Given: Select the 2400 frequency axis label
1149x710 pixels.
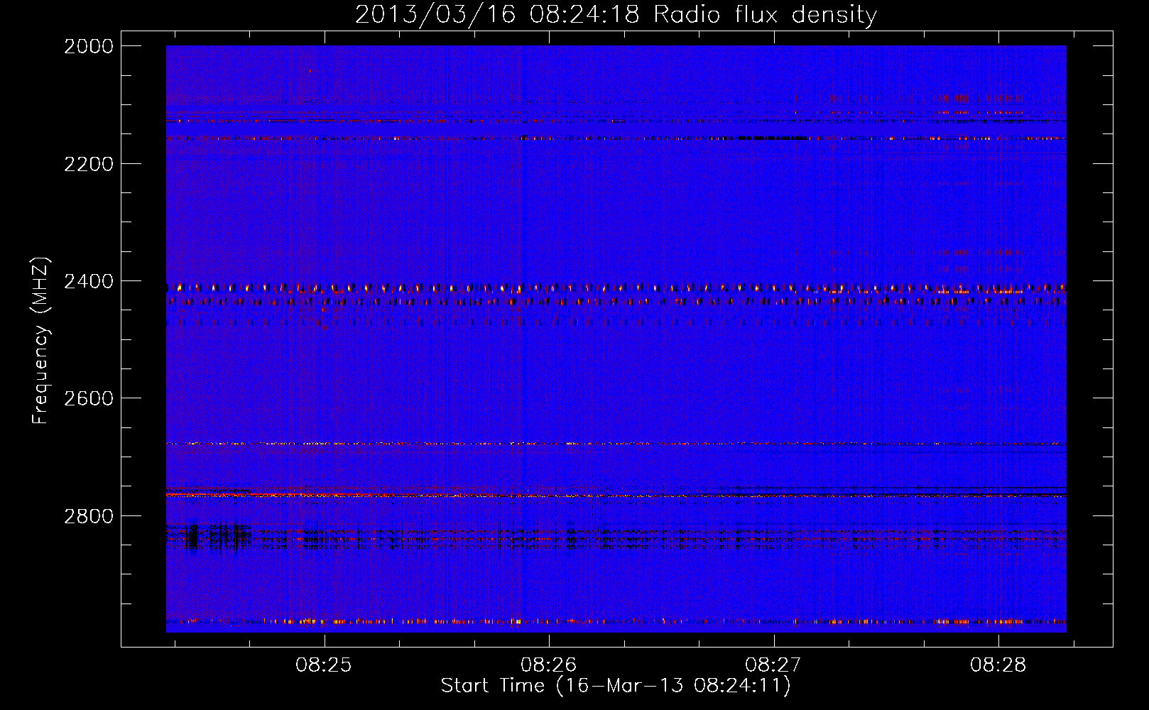Looking at the screenshot, I should pos(89,281).
